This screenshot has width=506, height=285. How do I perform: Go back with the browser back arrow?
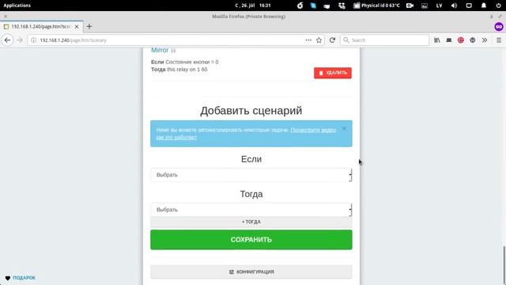tap(7, 40)
